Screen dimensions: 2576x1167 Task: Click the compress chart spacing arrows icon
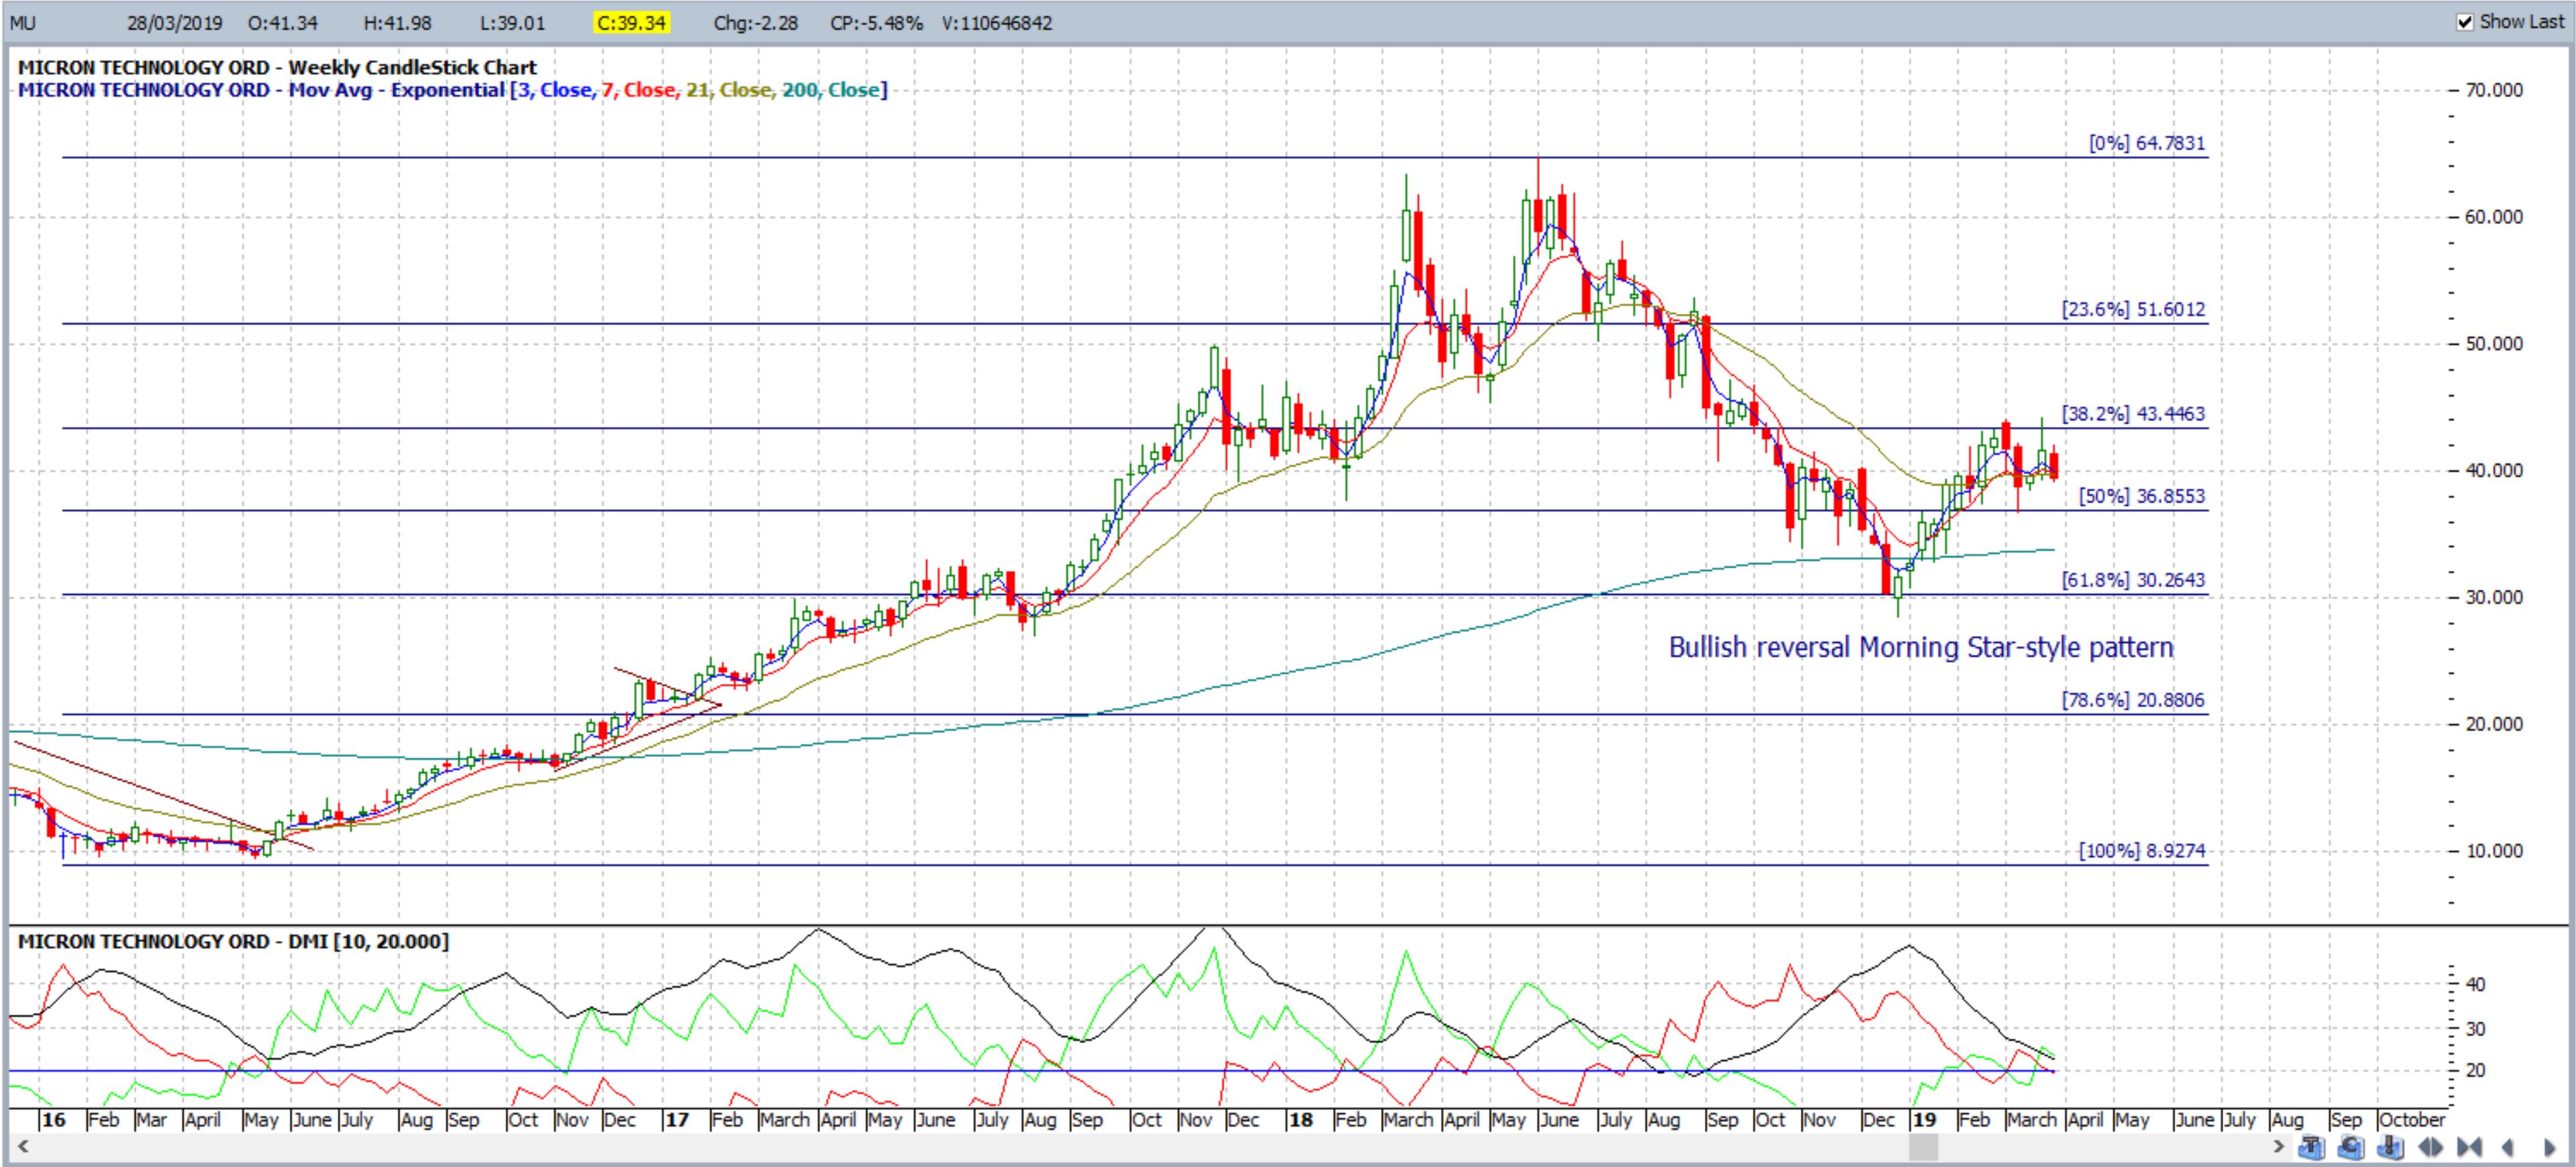tap(2469, 1147)
